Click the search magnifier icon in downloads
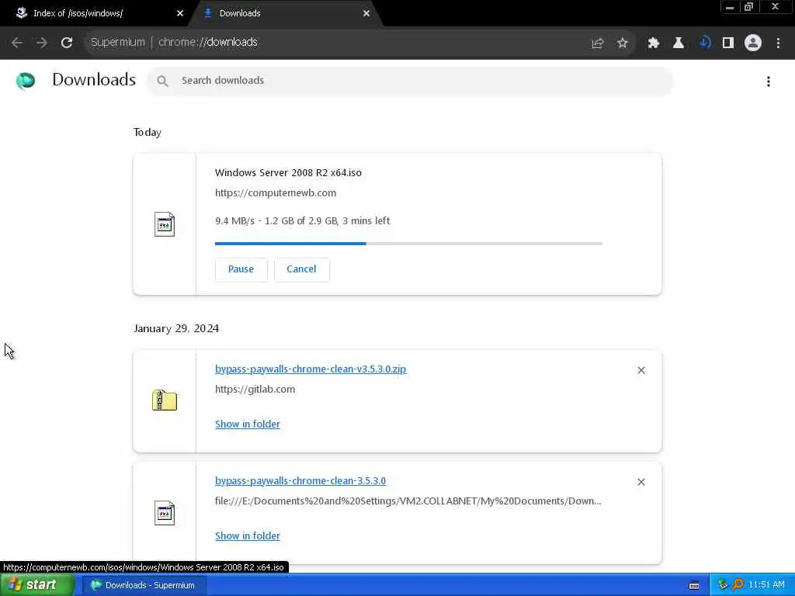This screenshot has width=795, height=596. pyautogui.click(x=162, y=81)
